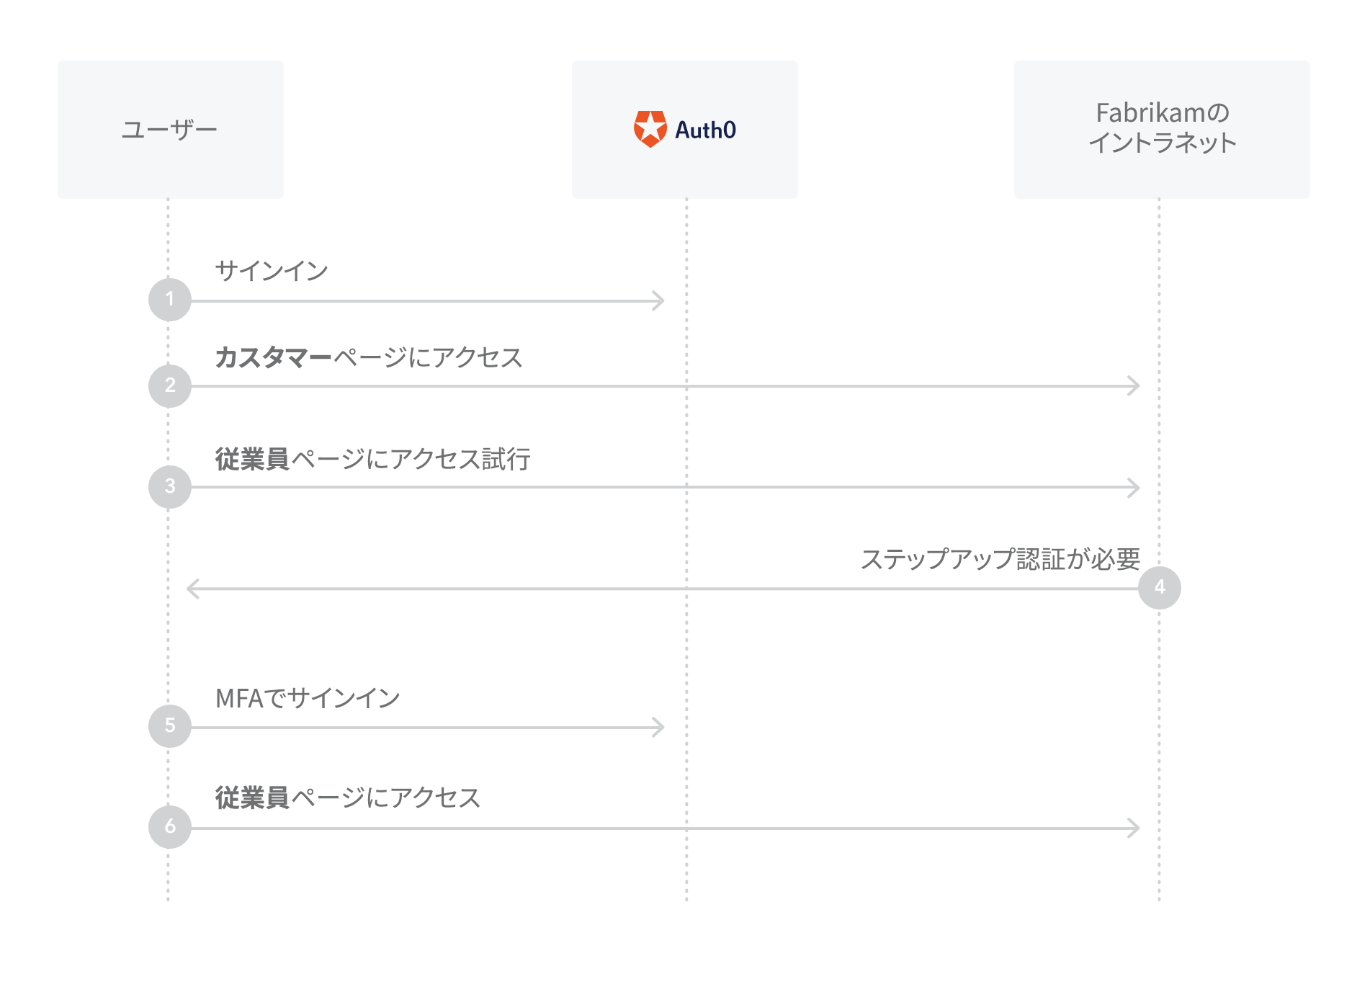
Task: Click the arrowhead of the カスタマーページ arrow
Action: pos(1133,386)
